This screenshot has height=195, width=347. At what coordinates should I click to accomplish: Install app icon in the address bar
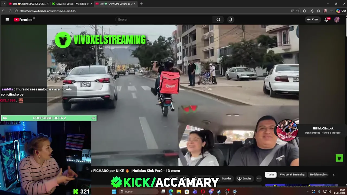[293, 11]
